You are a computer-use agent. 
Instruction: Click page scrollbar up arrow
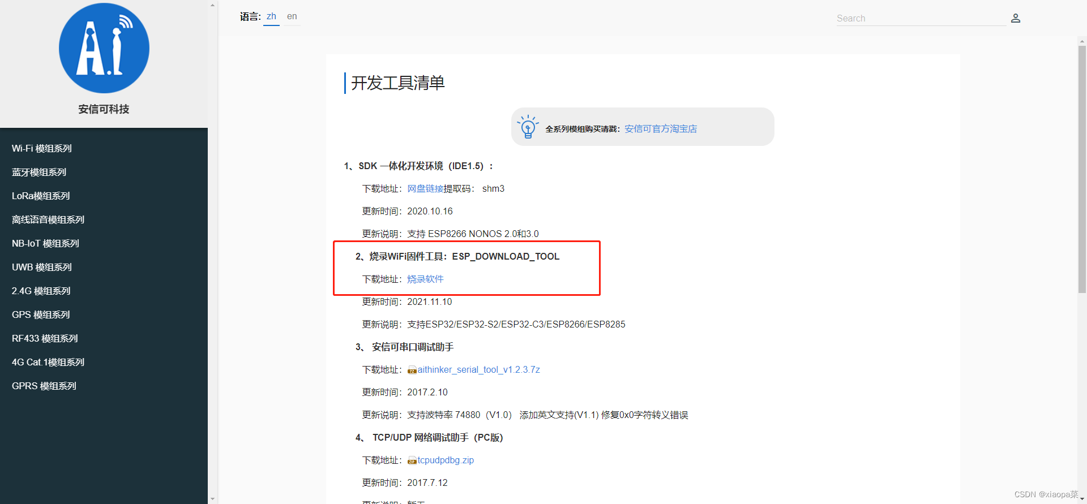1082,41
